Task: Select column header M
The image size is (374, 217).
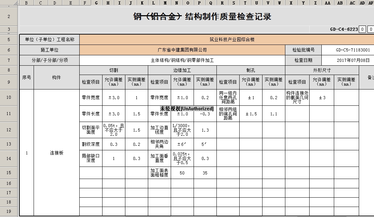Action: pos(165,3)
